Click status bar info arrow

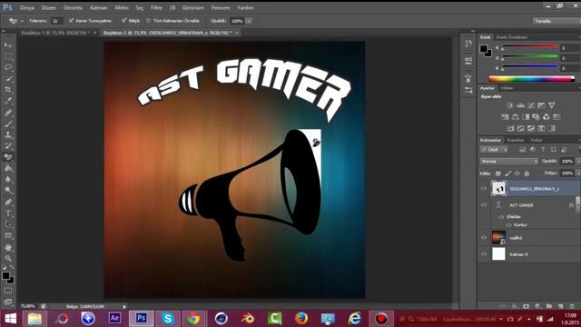click(x=124, y=307)
